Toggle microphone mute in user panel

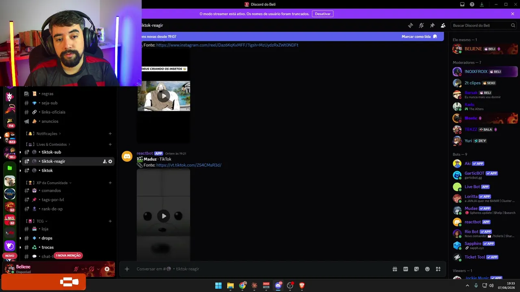click(76, 269)
